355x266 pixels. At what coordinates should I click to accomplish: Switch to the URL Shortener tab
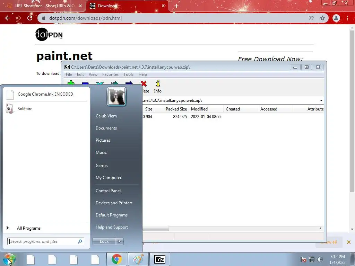pos(43,6)
